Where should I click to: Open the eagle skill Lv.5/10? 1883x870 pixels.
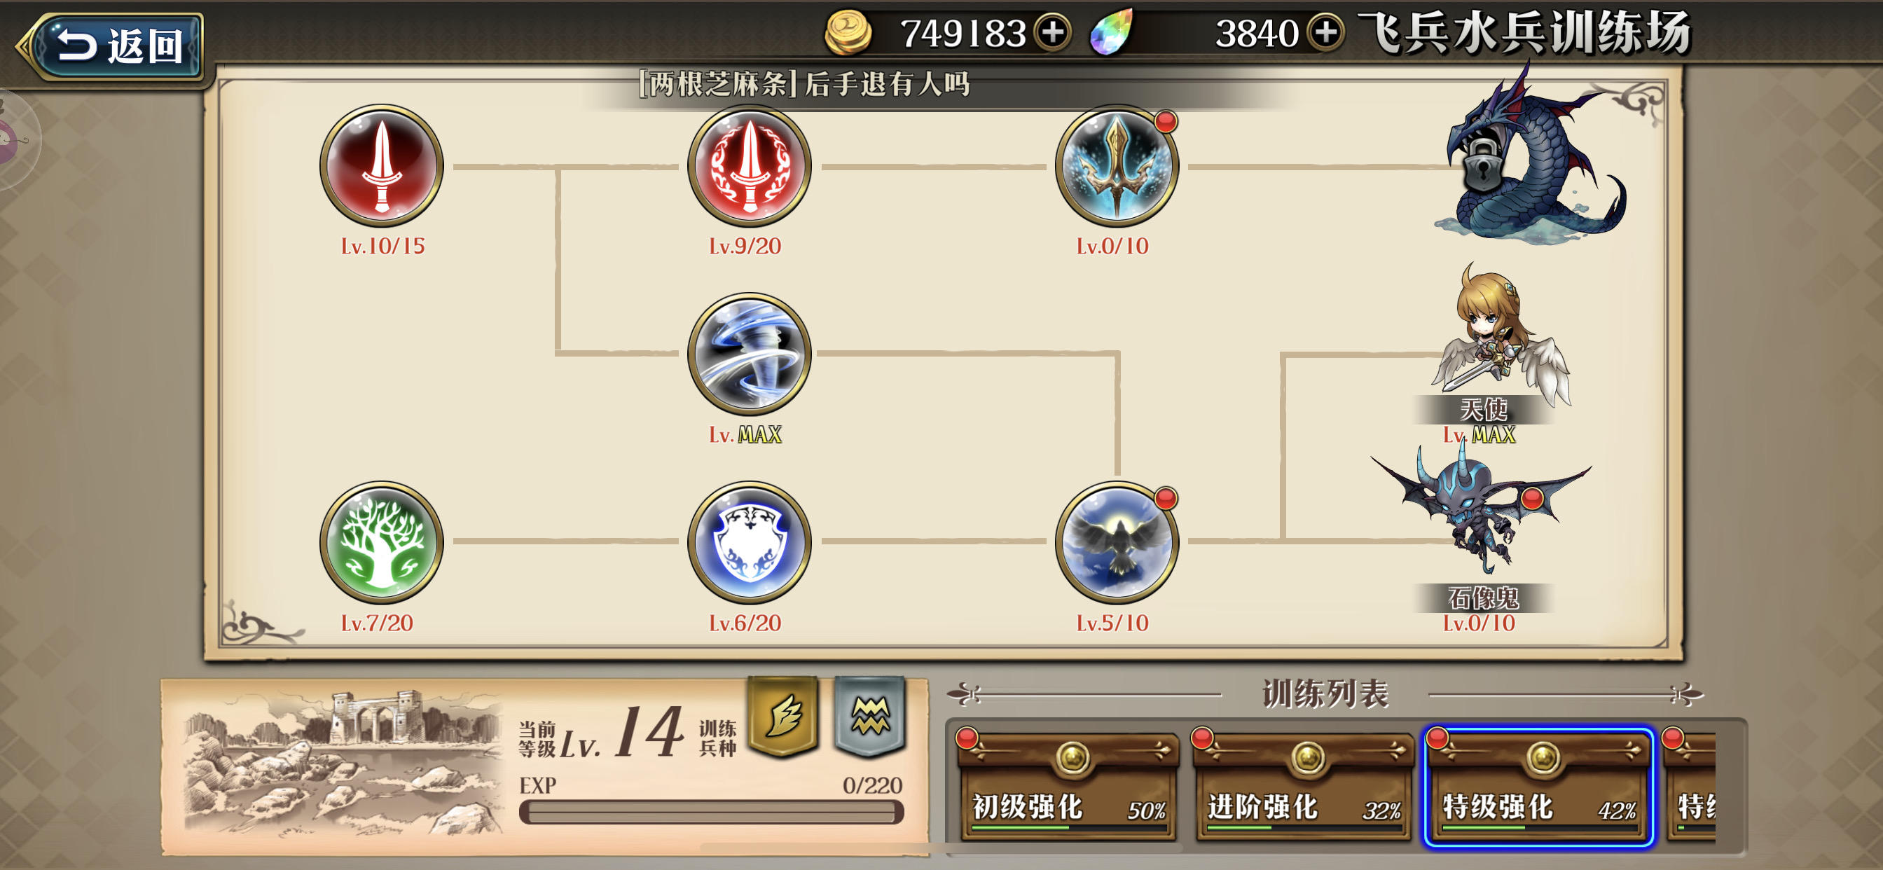click(x=1116, y=542)
